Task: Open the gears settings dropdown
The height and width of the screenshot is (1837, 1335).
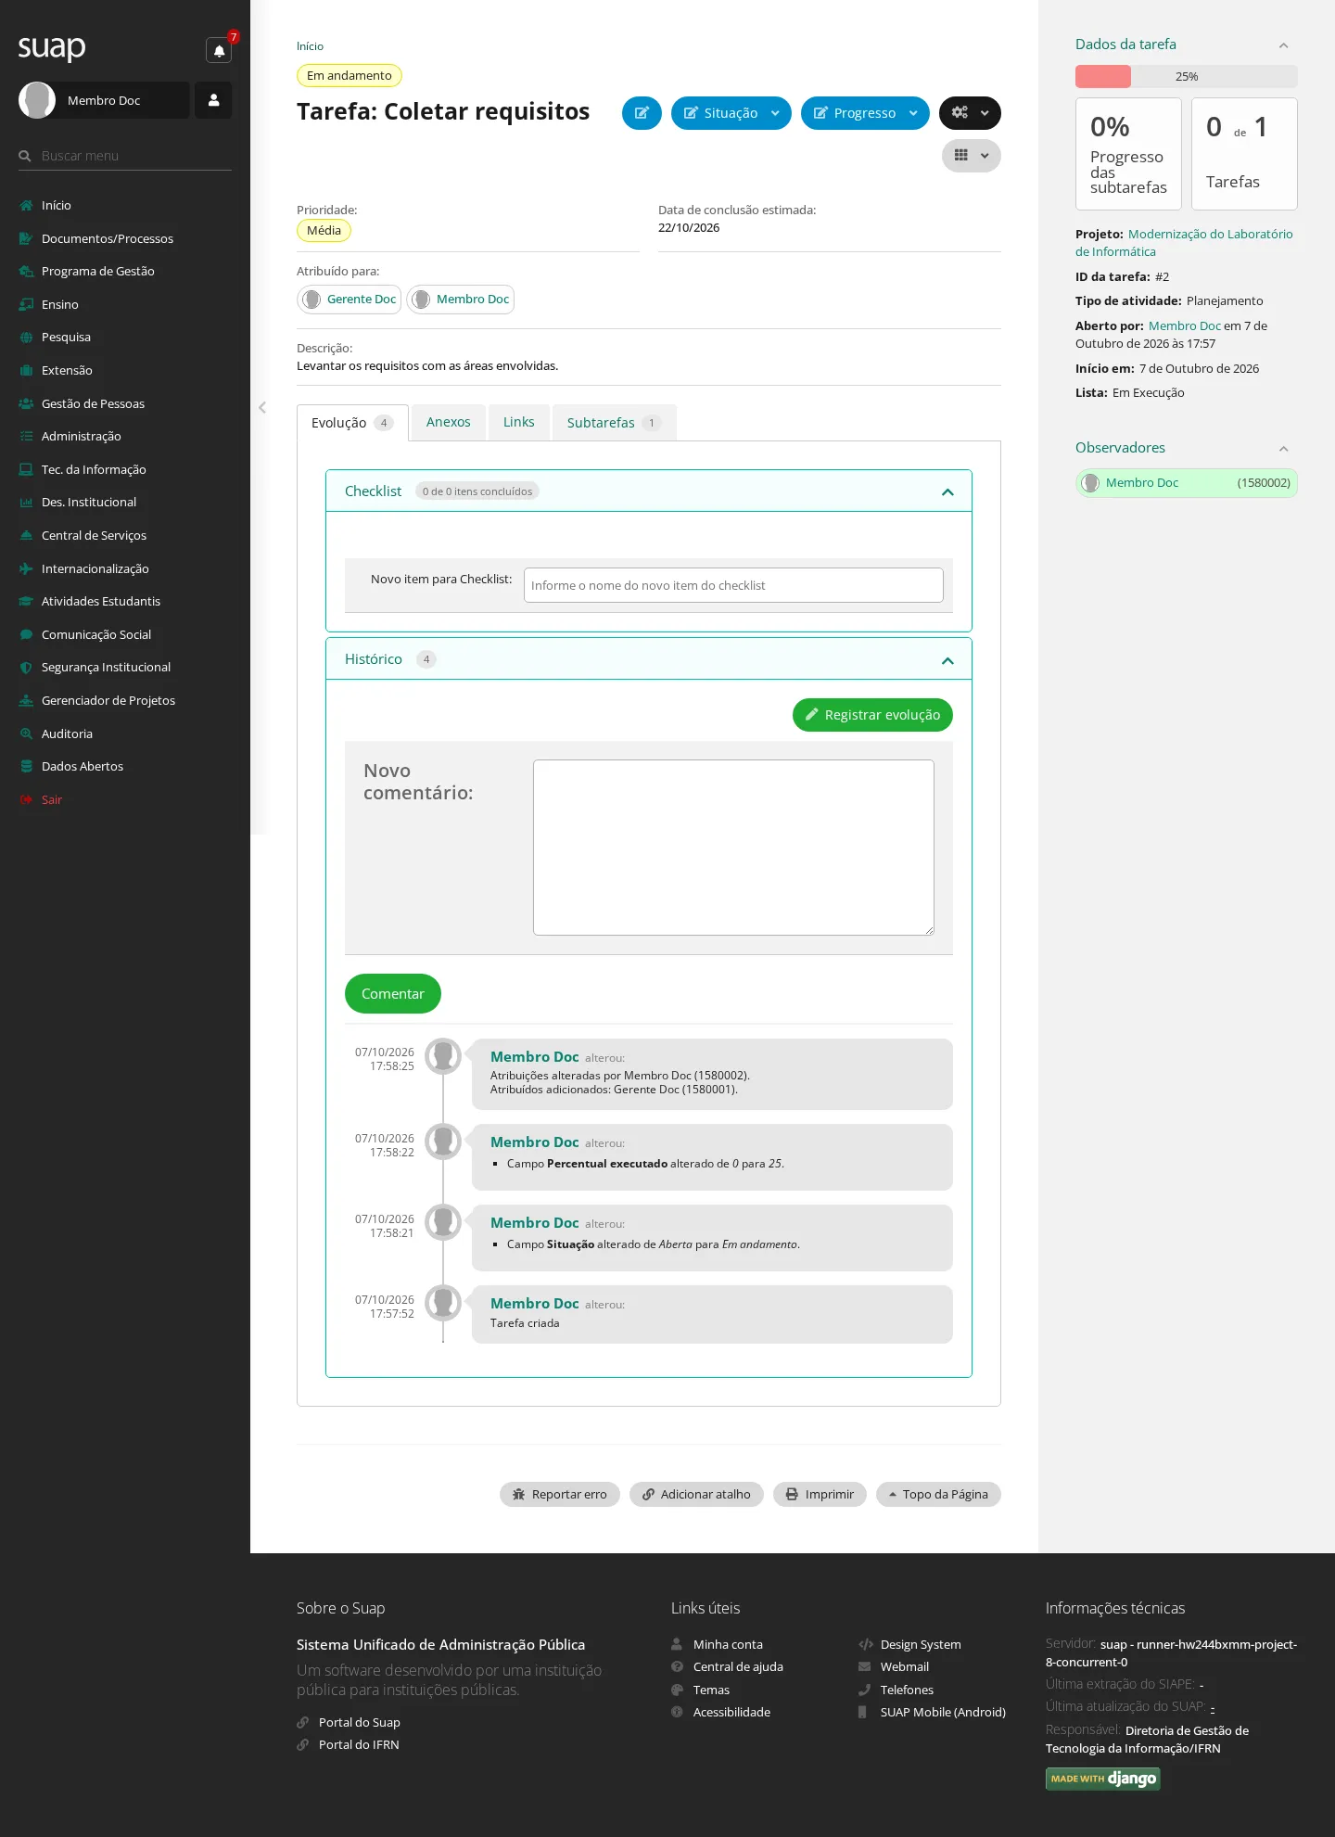Action: tap(970, 113)
